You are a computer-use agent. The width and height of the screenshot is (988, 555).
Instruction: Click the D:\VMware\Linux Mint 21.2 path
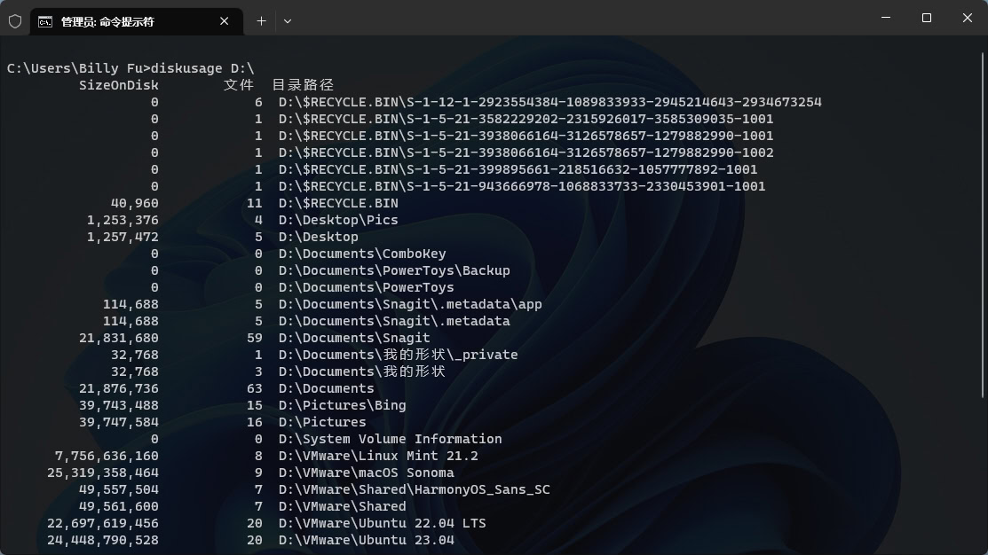point(378,457)
